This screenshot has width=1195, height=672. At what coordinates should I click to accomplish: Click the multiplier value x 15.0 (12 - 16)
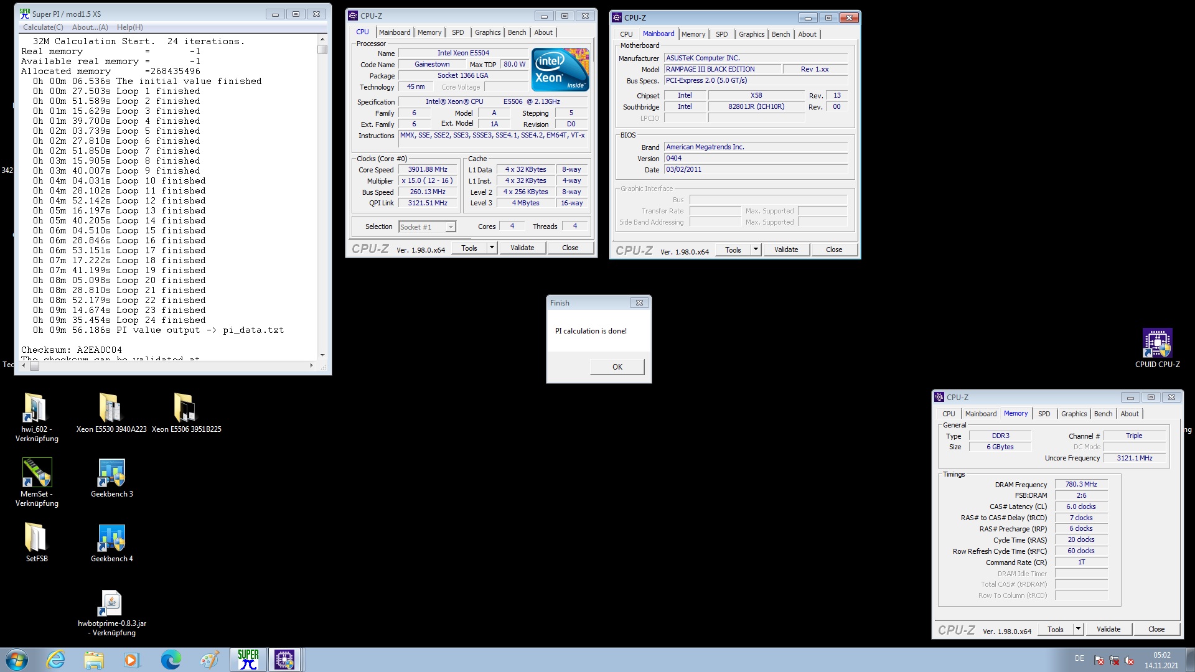(x=428, y=180)
